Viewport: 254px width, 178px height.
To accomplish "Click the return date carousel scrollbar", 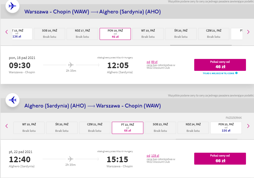I will (206, 139).
